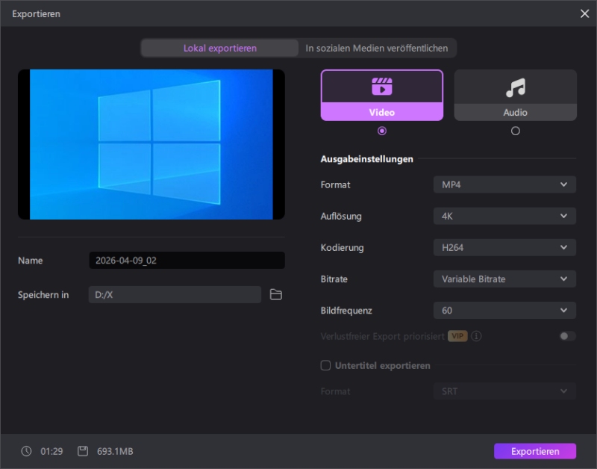Switch to the Lokal exportieren tab
The width and height of the screenshot is (597, 469).
point(219,47)
